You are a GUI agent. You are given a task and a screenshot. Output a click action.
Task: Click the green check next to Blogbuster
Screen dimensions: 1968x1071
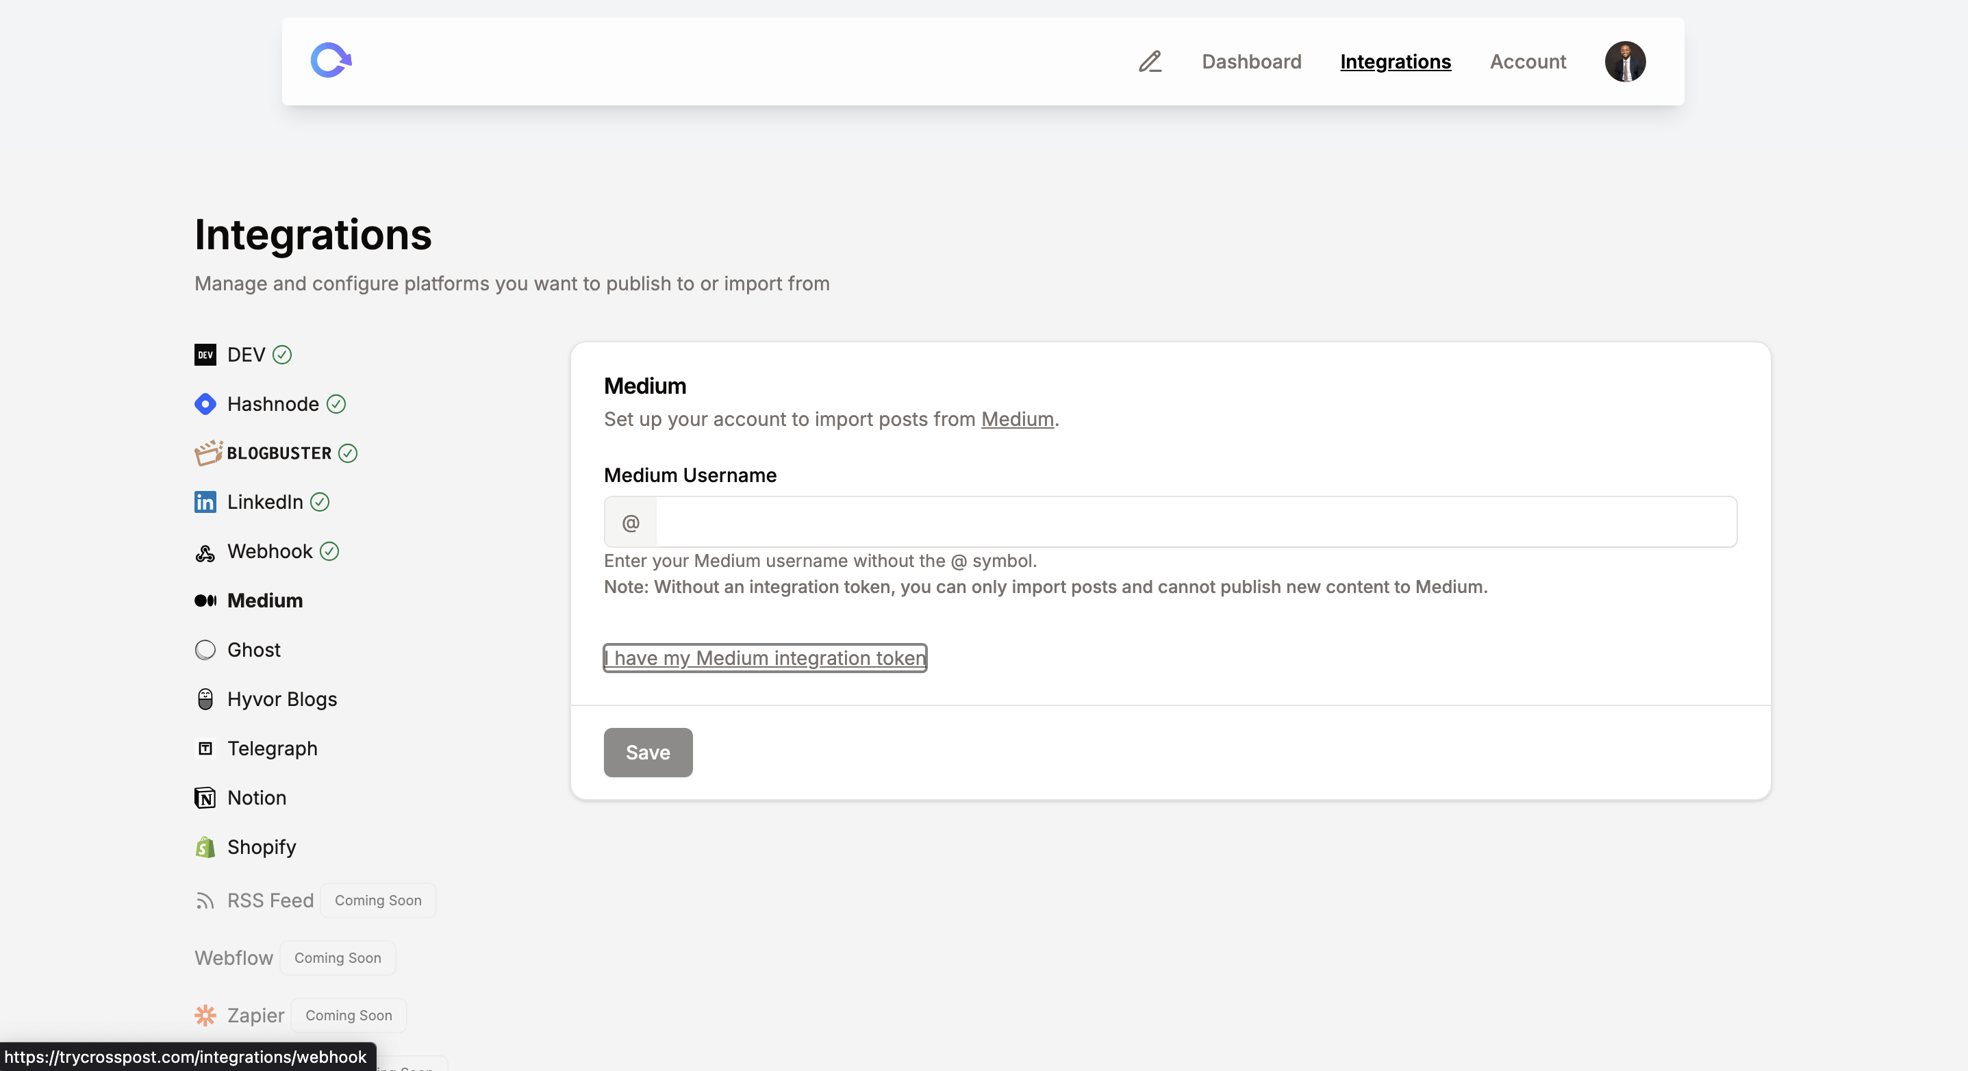(348, 453)
